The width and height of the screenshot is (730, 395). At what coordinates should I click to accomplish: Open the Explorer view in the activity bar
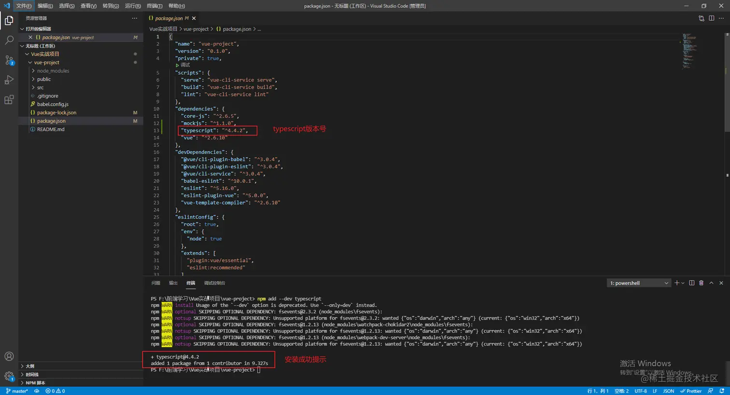click(x=9, y=20)
